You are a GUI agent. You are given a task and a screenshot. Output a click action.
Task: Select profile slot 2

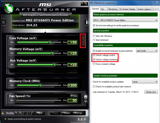coord(21,113)
